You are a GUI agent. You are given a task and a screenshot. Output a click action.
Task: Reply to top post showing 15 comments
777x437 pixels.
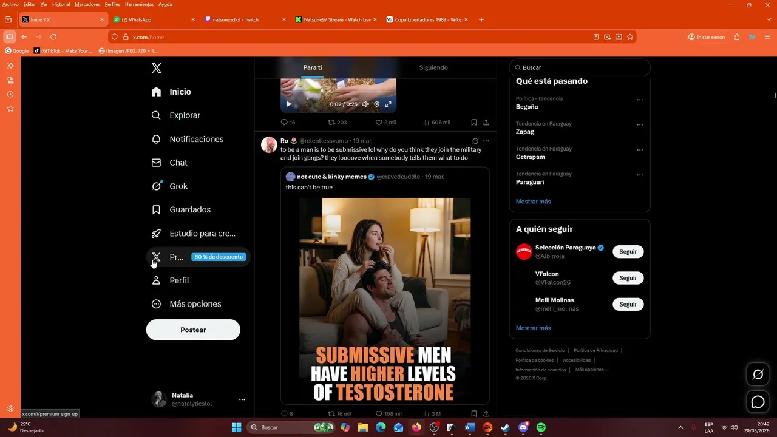pos(288,123)
